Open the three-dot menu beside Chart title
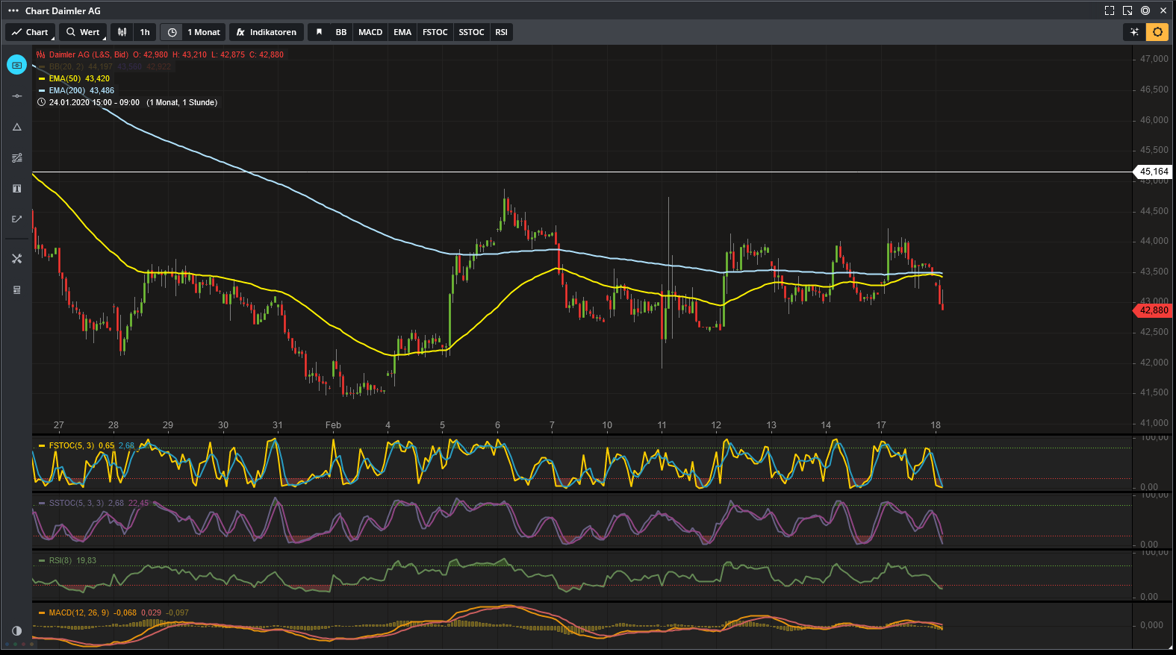This screenshot has width=1176, height=655. click(x=13, y=10)
